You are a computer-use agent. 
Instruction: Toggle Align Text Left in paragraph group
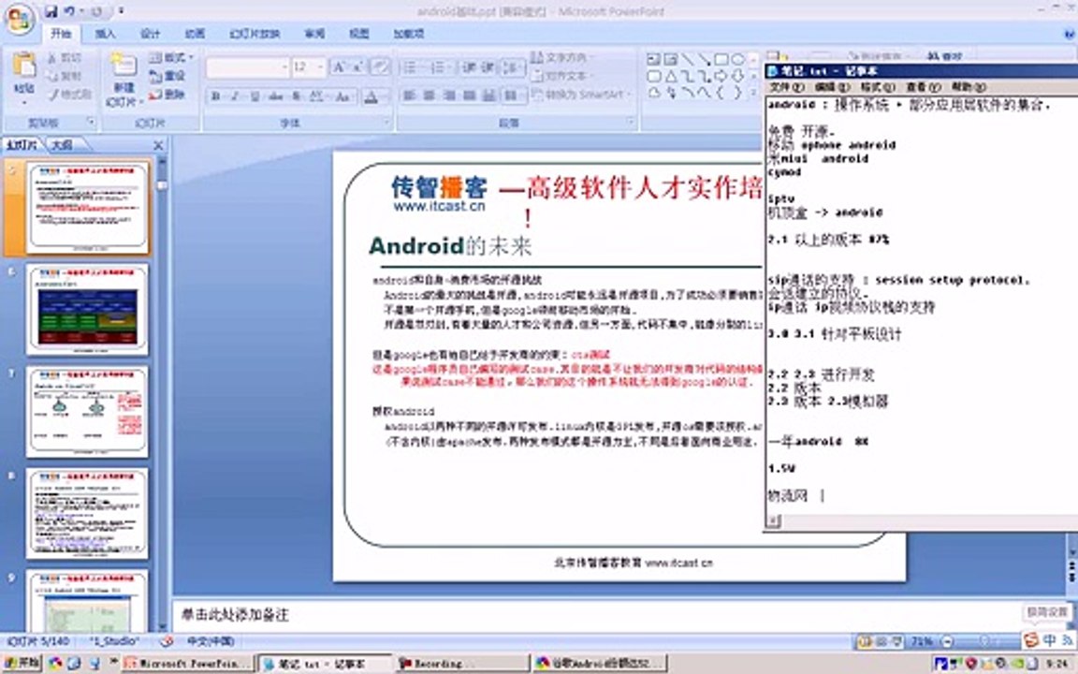coord(409,95)
